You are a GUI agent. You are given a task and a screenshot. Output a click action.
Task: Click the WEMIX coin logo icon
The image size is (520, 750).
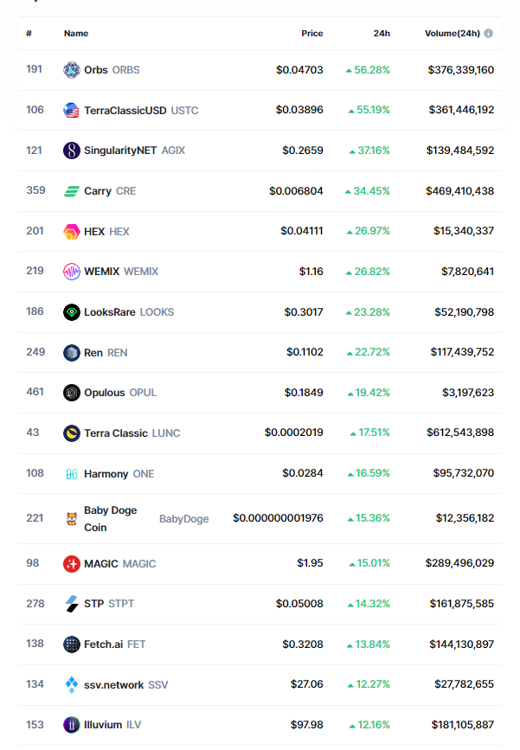pyautogui.click(x=72, y=272)
